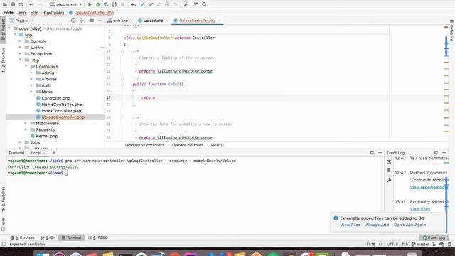Mark all Event Log notifications as read
455x256 pixels.
[389, 161]
